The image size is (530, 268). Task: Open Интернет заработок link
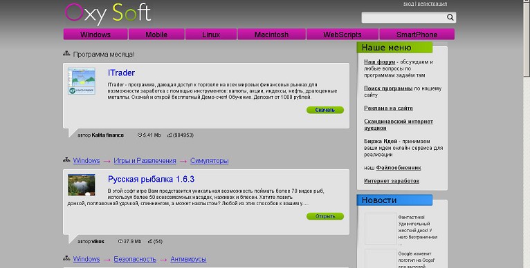tap(392, 181)
